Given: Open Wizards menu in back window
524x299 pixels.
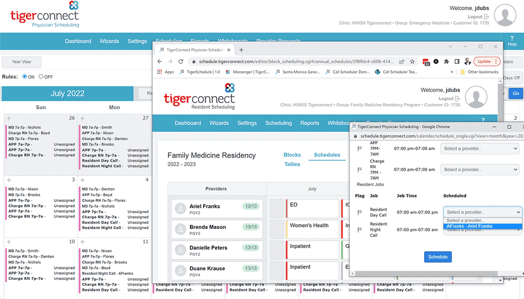Looking at the screenshot, I should tap(109, 41).
